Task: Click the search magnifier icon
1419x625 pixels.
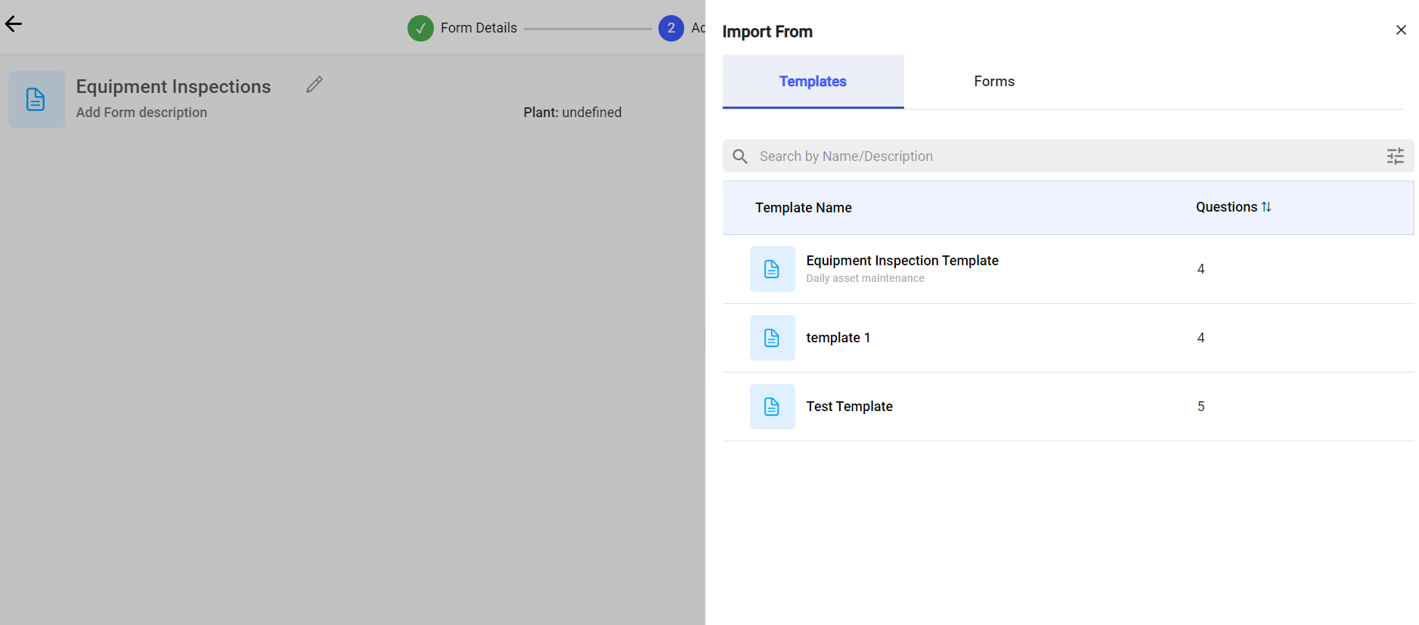Action: 740,156
